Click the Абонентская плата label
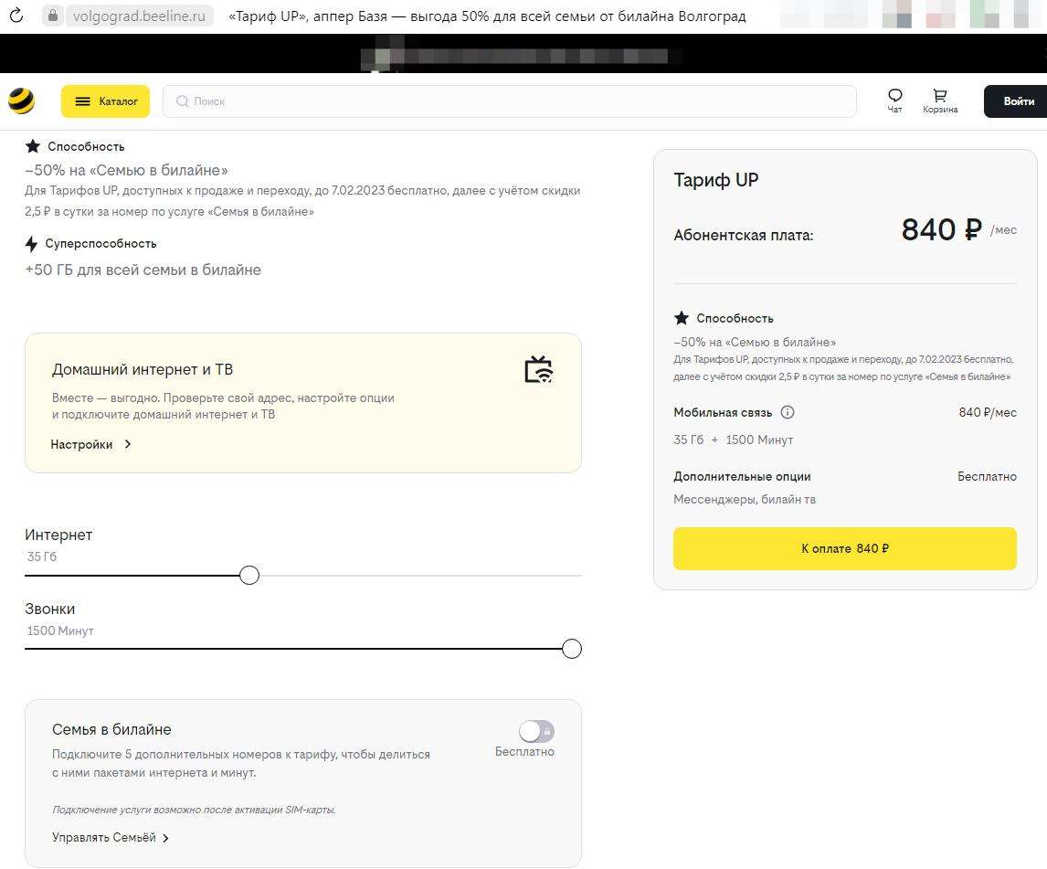Image resolution: width=1047 pixels, height=869 pixels. [x=743, y=235]
